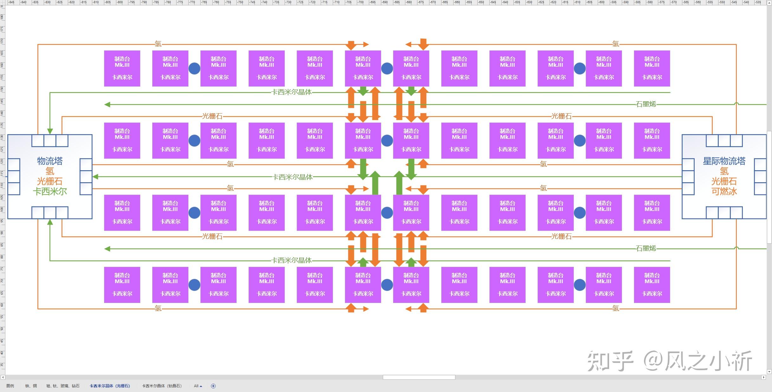Select the lower 石墨烯 connector label
772x392 pixels.
646,248
